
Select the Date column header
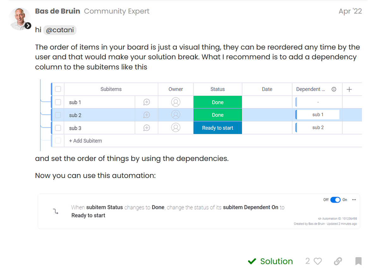267,89
